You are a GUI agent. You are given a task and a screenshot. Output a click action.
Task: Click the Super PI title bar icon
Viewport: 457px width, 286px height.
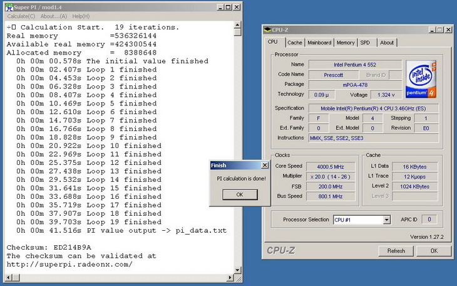(9, 8)
